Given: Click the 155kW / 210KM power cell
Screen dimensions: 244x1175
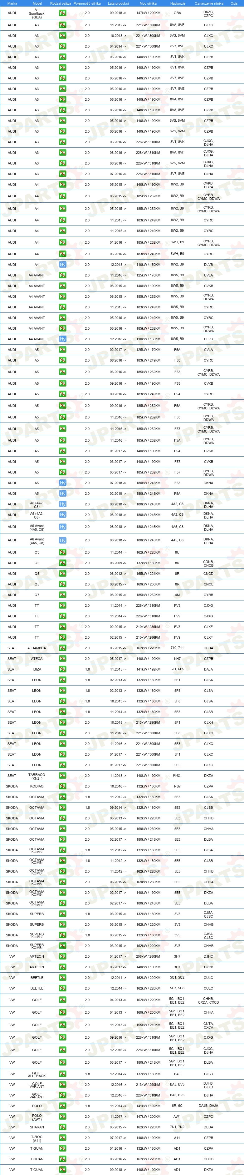Looking at the screenshot, I should tap(148, 1025).
